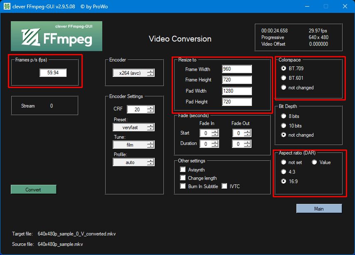
Task: Click Fade In Start value field
Action: pyautogui.click(x=206, y=133)
